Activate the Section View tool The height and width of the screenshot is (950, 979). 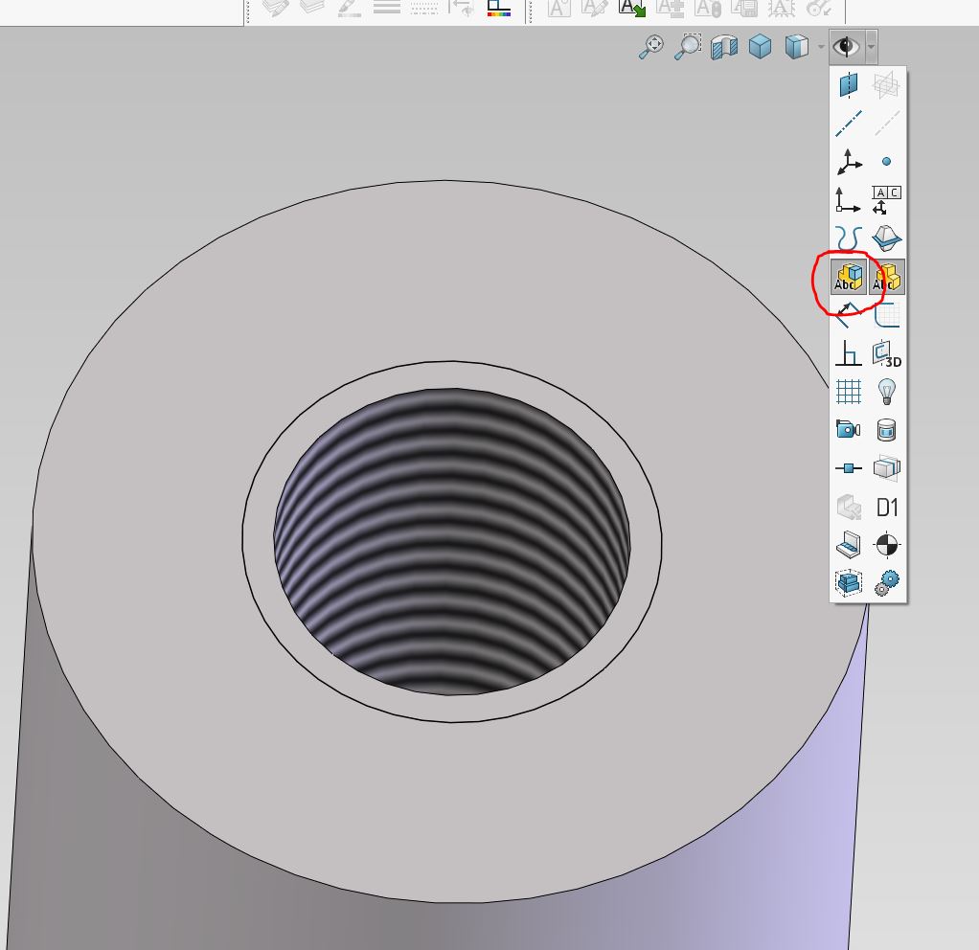[724, 47]
